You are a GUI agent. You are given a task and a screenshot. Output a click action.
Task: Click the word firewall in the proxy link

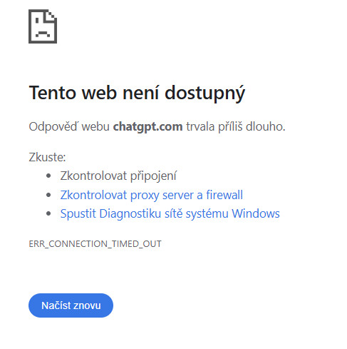coord(224,195)
